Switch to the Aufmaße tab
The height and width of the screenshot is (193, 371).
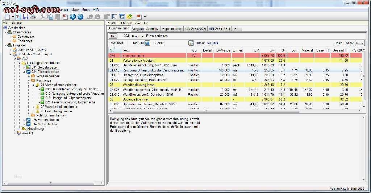(x=153, y=29)
